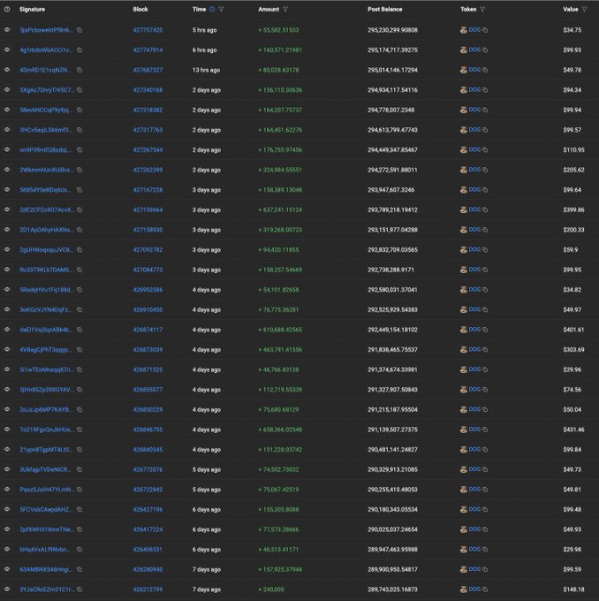The image size is (599, 601).
Task: Toggle eye icon for block 427318382 row
Action: point(7,110)
